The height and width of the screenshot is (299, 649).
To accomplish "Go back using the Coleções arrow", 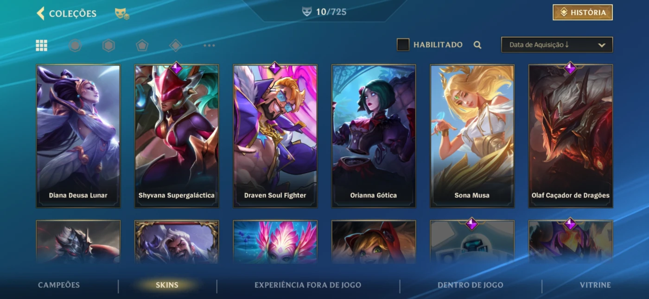I will coord(41,13).
